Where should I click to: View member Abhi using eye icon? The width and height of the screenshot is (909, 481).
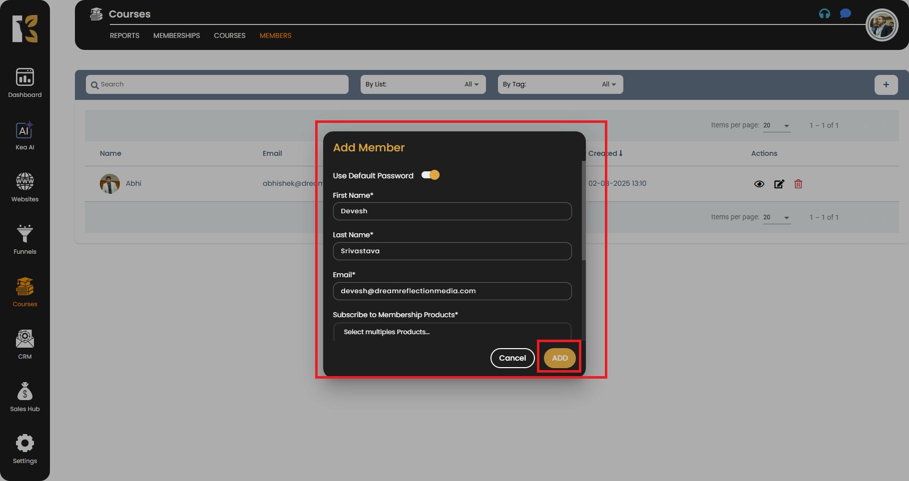click(x=759, y=184)
